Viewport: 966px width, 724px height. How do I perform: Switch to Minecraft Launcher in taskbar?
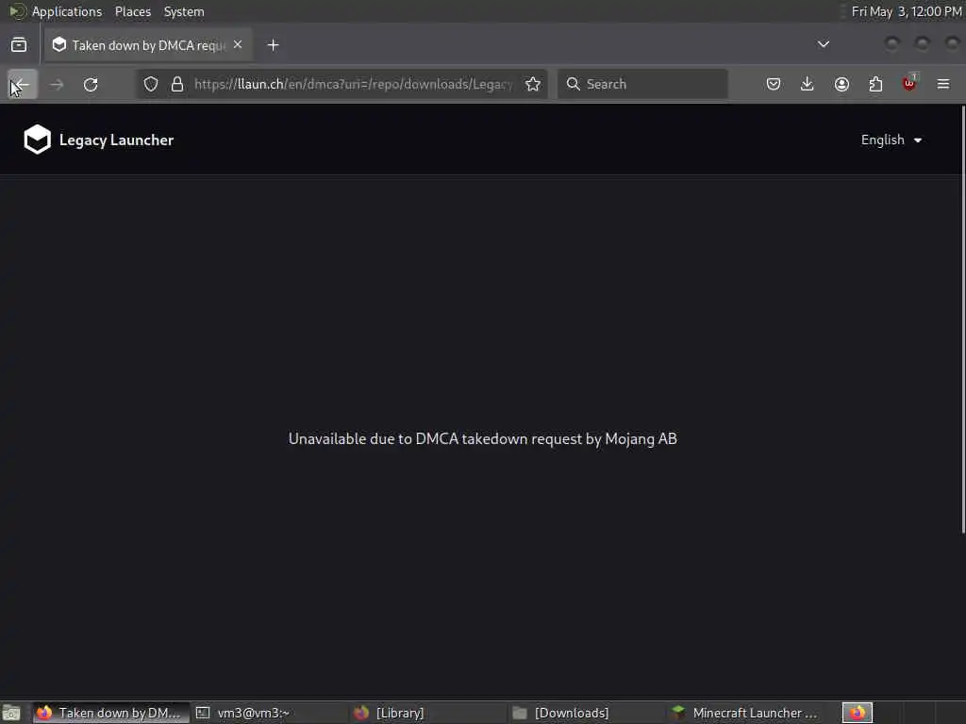point(745,713)
